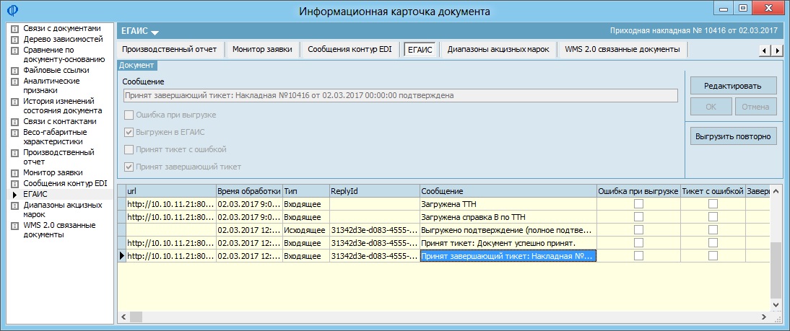Open the ЕГАИС header dropdown arrow

pyautogui.click(x=154, y=32)
